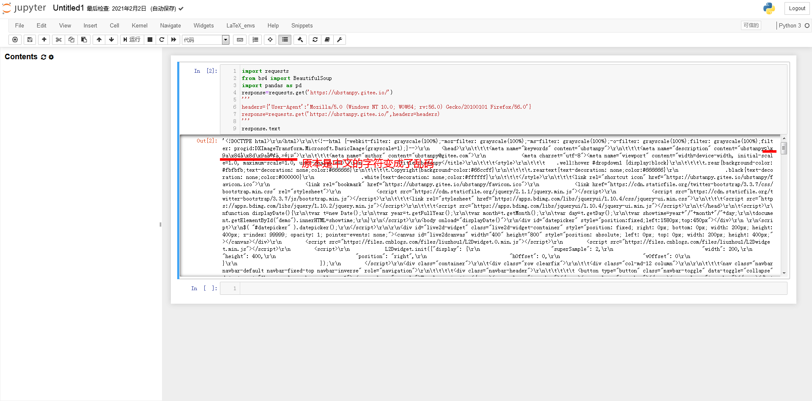Viewport: 812px width, 401px height.
Task: Open the Insert menu
Action: [x=90, y=25]
